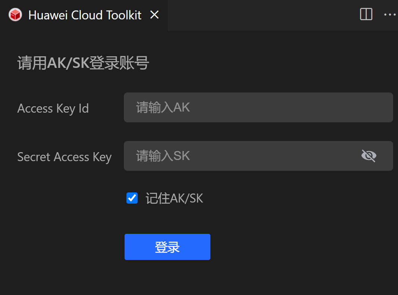Open the More Actions ellipsis menu
The width and height of the screenshot is (398, 295).
click(x=390, y=15)
